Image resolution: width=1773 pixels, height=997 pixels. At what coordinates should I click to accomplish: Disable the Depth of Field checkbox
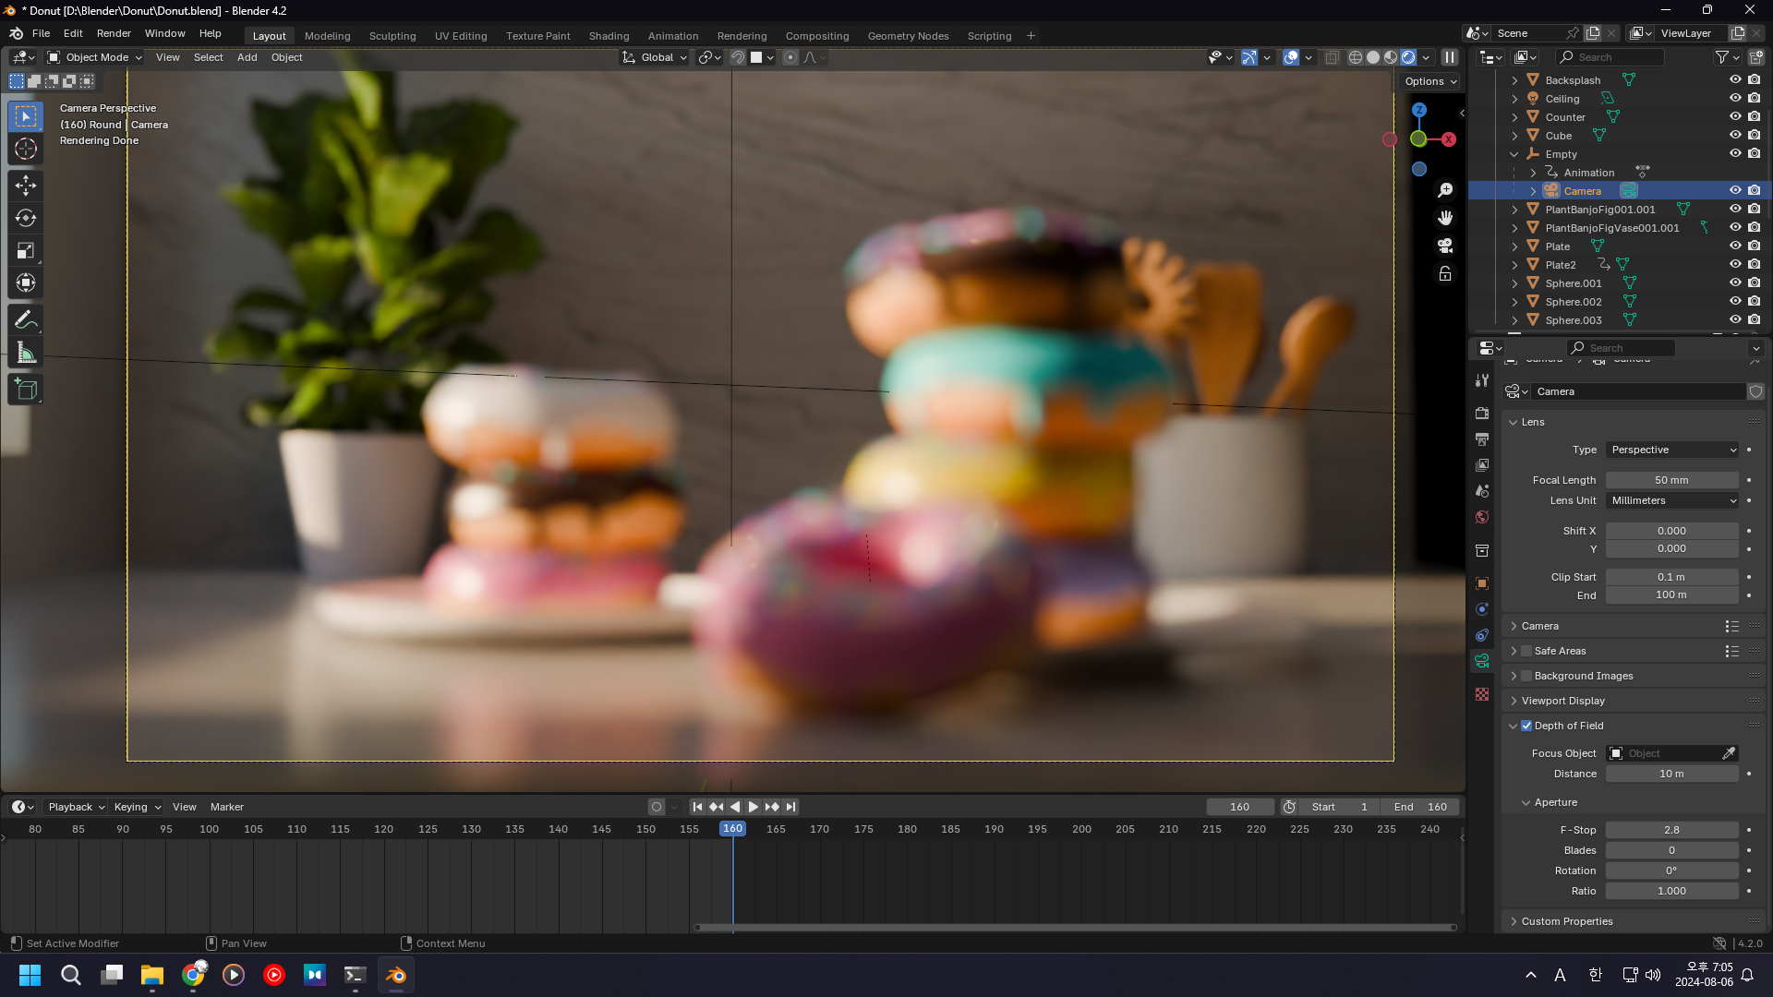(1526, 726)
